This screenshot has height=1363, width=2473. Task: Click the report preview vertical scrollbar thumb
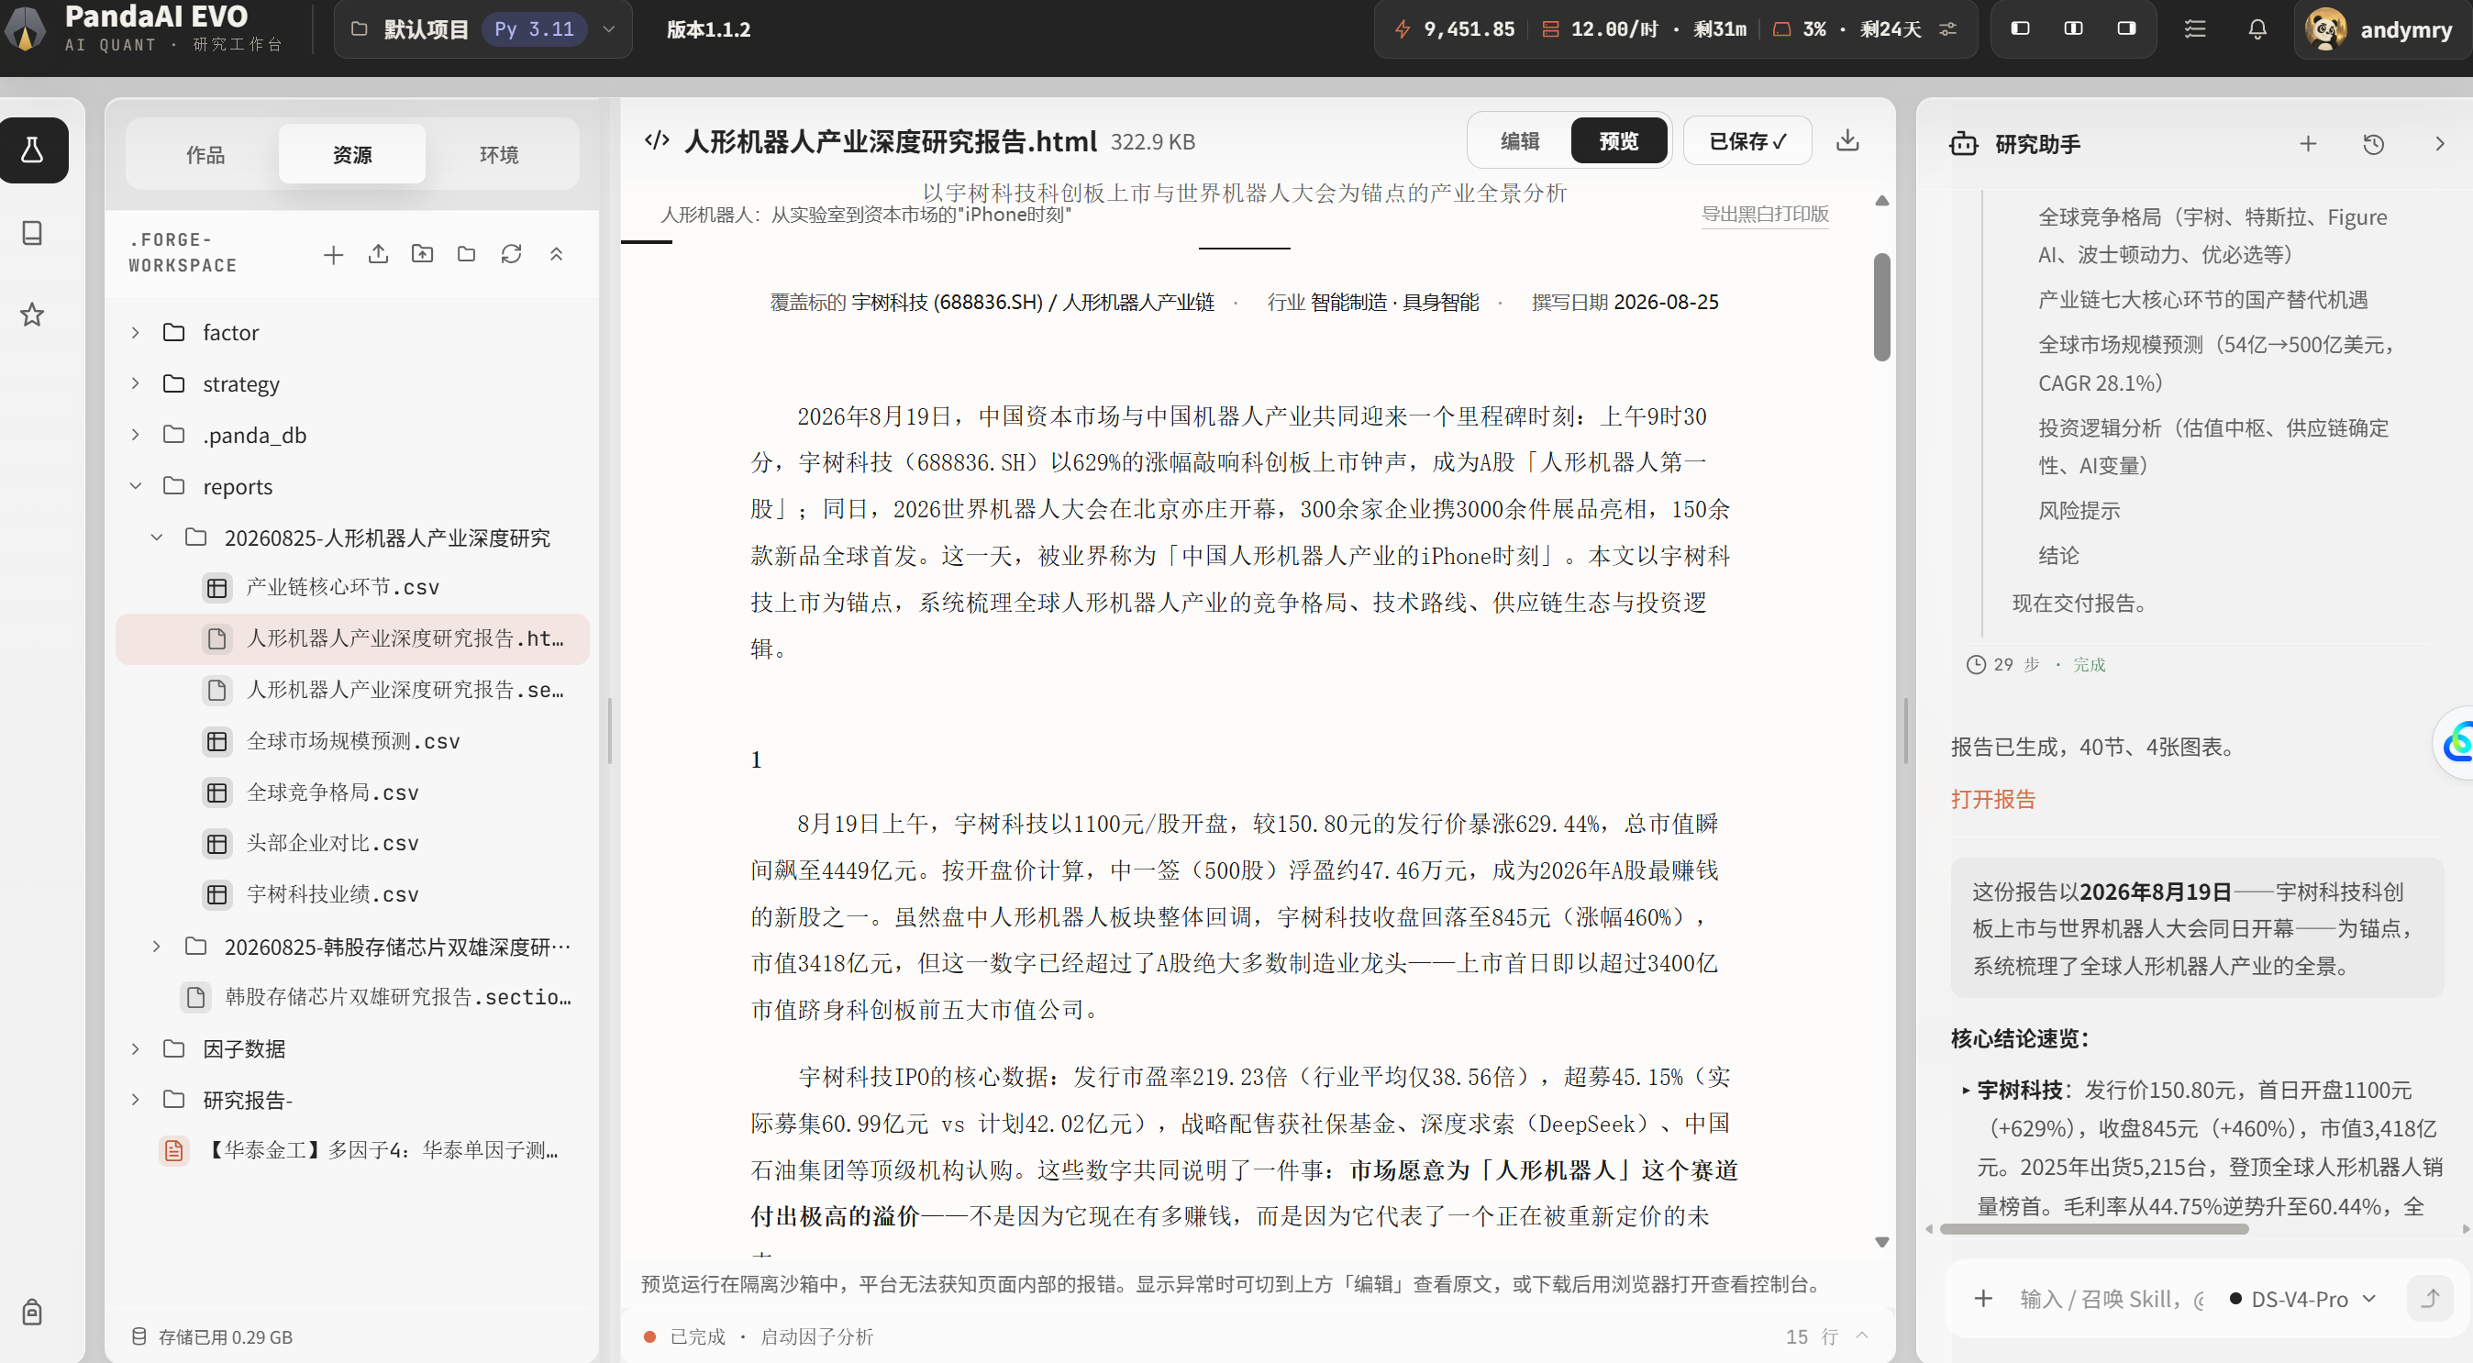pos(1881,307)
